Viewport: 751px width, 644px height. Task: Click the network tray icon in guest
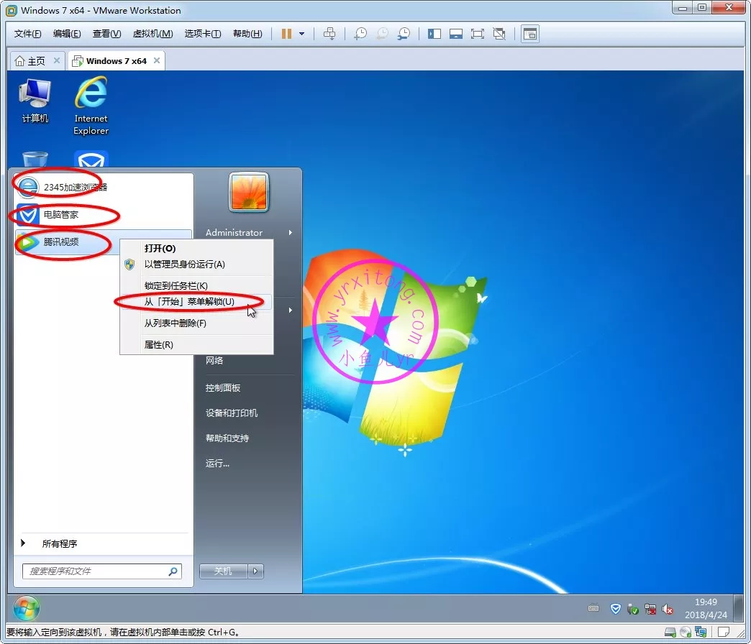click(x=650, y=609)
